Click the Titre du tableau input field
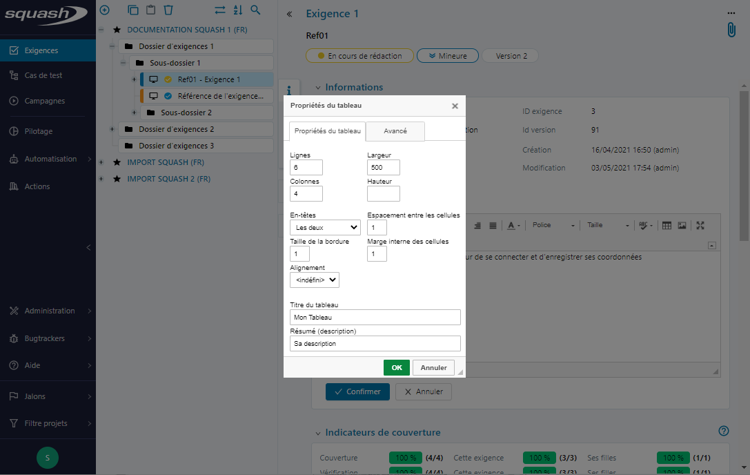The width and height of the screenshot is (750, 475). 375,317
